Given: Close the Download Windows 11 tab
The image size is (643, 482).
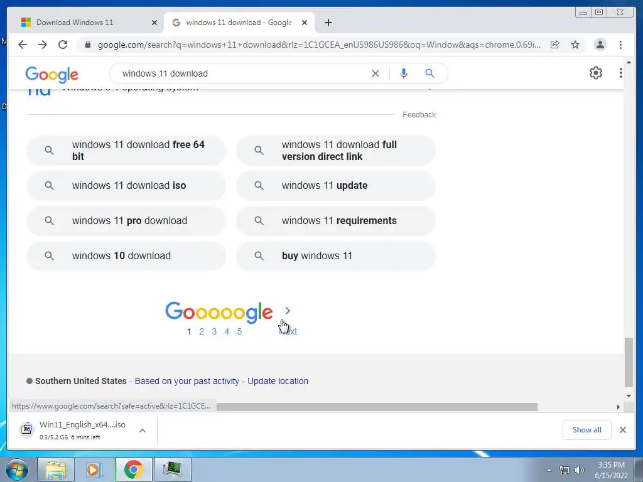Looking at the screenshot, I should pos(154,23).
